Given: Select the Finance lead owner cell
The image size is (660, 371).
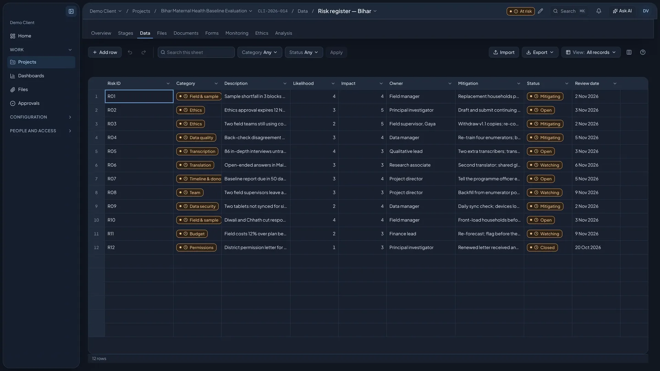Looking at the screenshot, I should (x=421, y=234).
